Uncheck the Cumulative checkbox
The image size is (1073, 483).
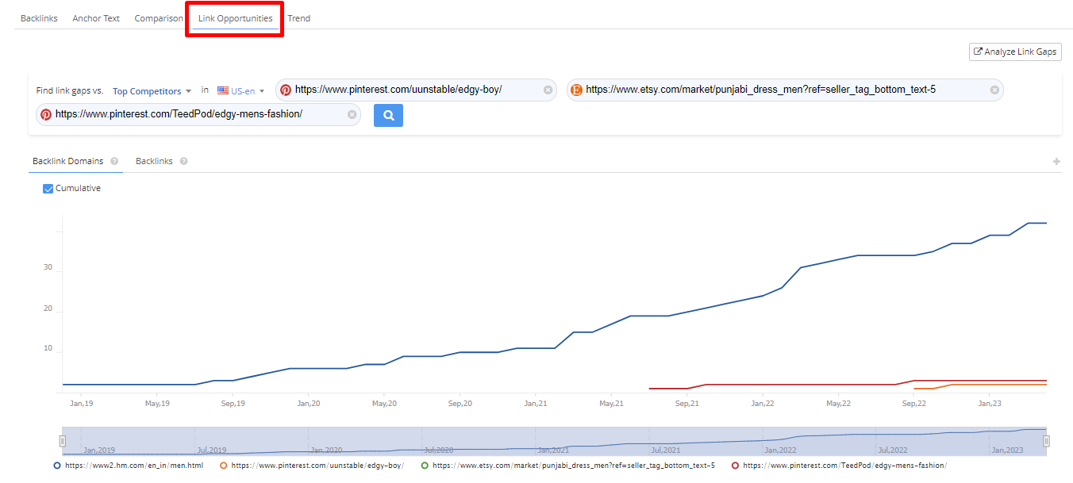(48, 189)
